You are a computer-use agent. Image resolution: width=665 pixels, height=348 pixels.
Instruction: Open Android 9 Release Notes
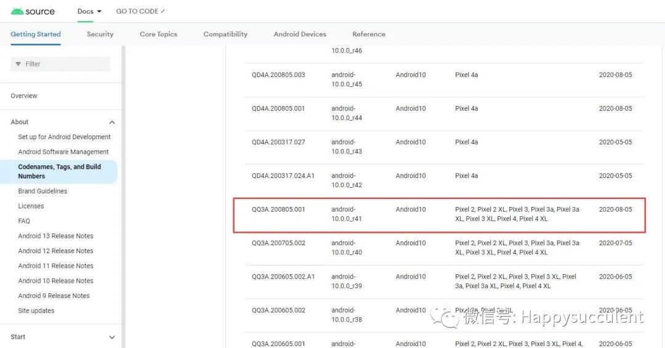point(54,296)
